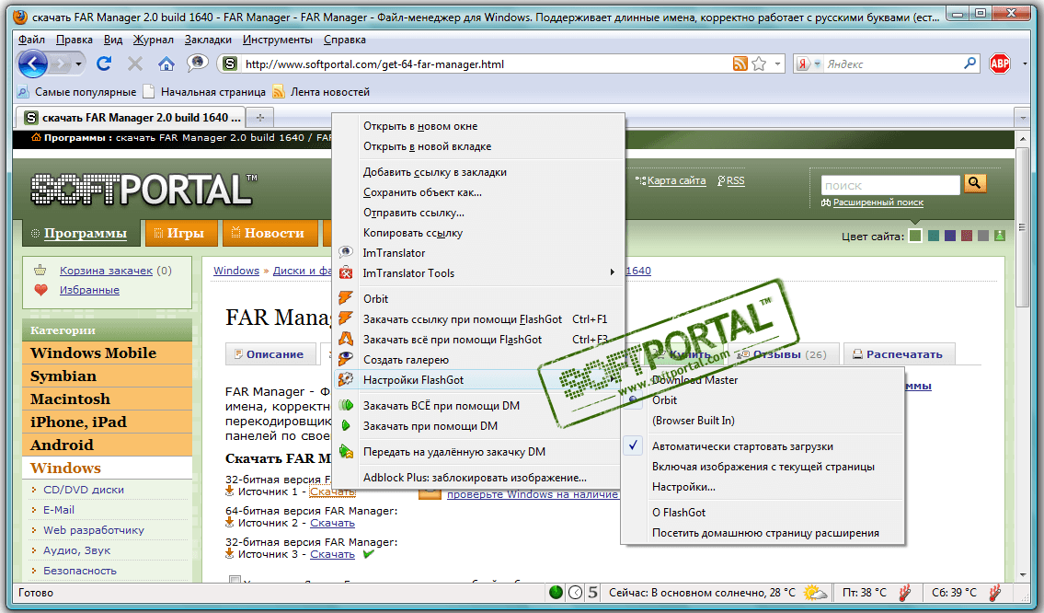The width and height of the screenshot is (1044, 613).
Task: Click Скачать link for Источник 2
Action: [x=332, y=523]
